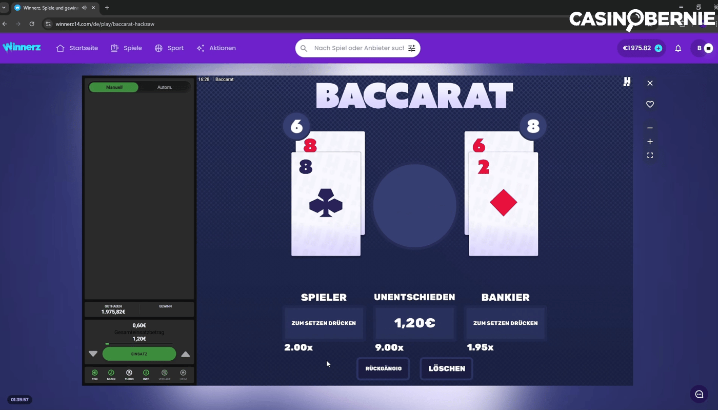Click the tab audio speaker icon
Viewport: 718px width, 410px height.
coord(84,8)
